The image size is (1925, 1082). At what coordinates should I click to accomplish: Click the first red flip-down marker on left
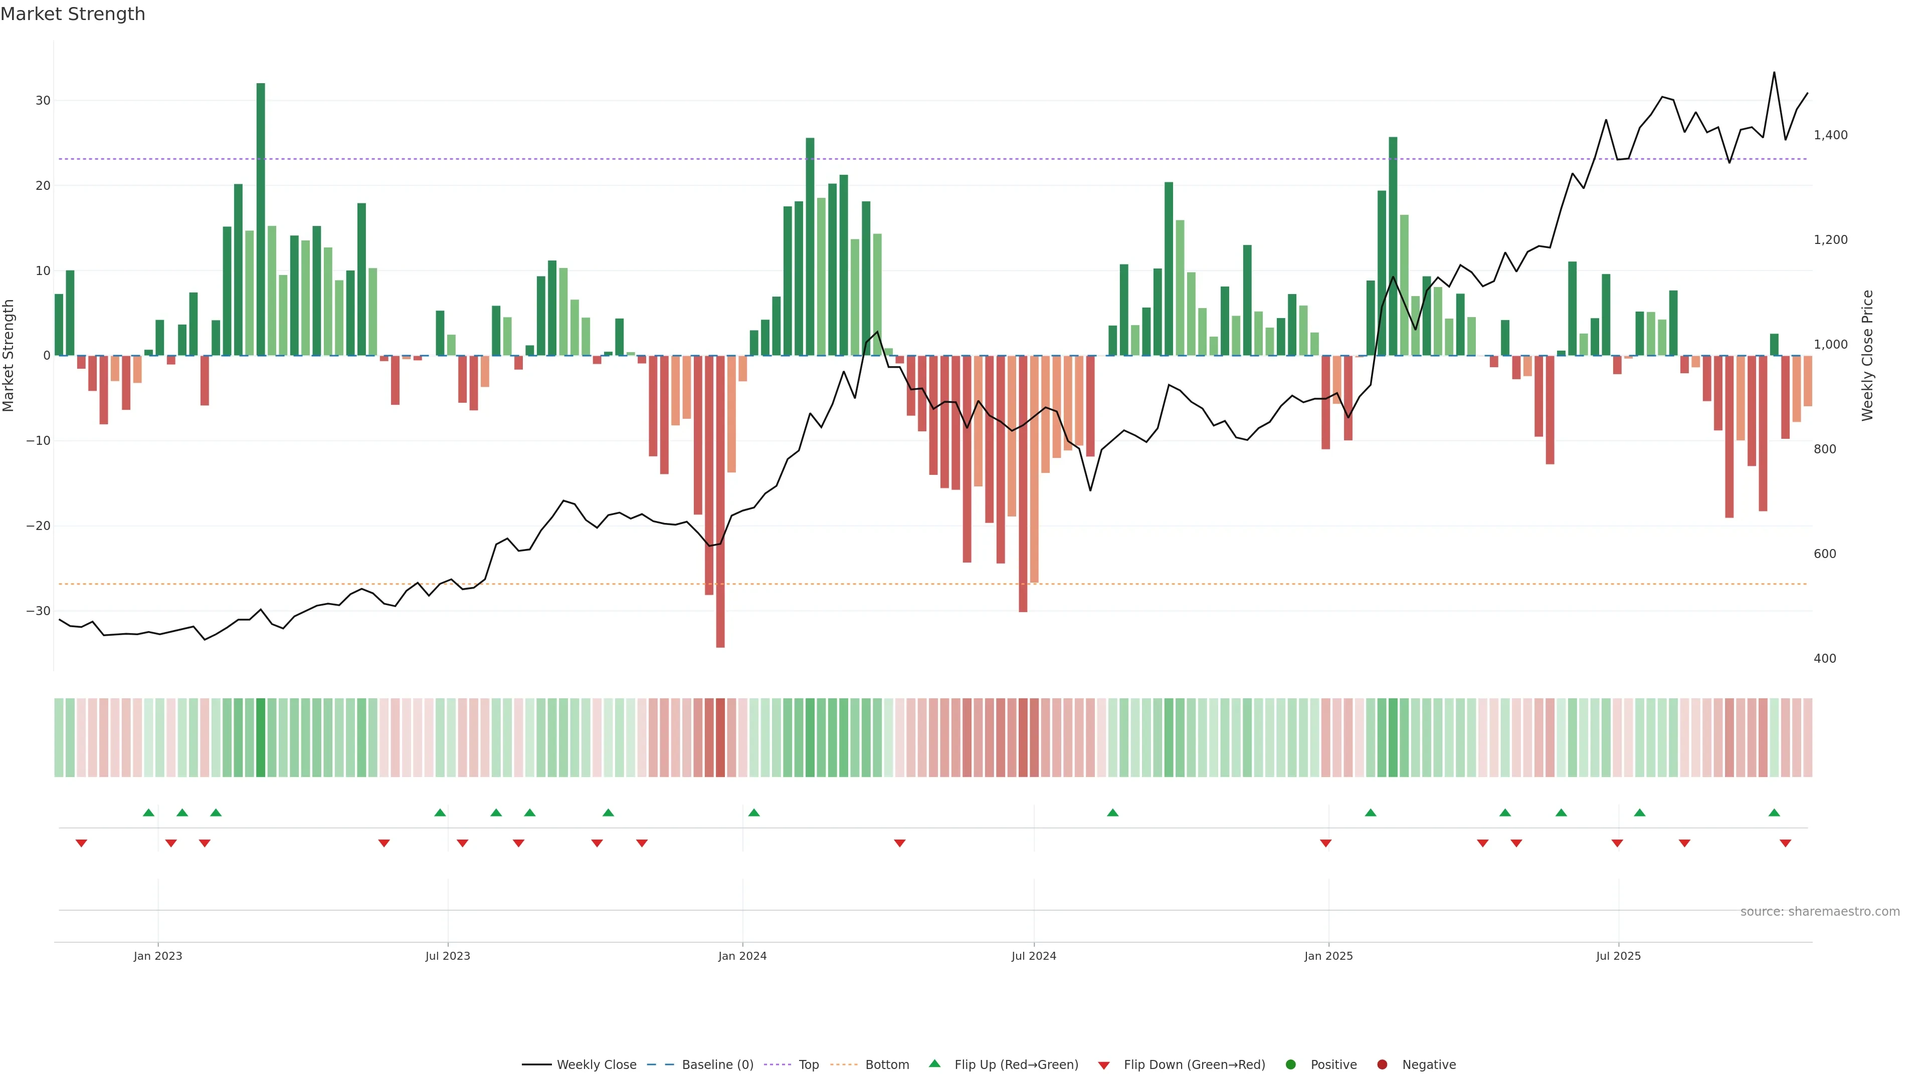pos(81,843)
